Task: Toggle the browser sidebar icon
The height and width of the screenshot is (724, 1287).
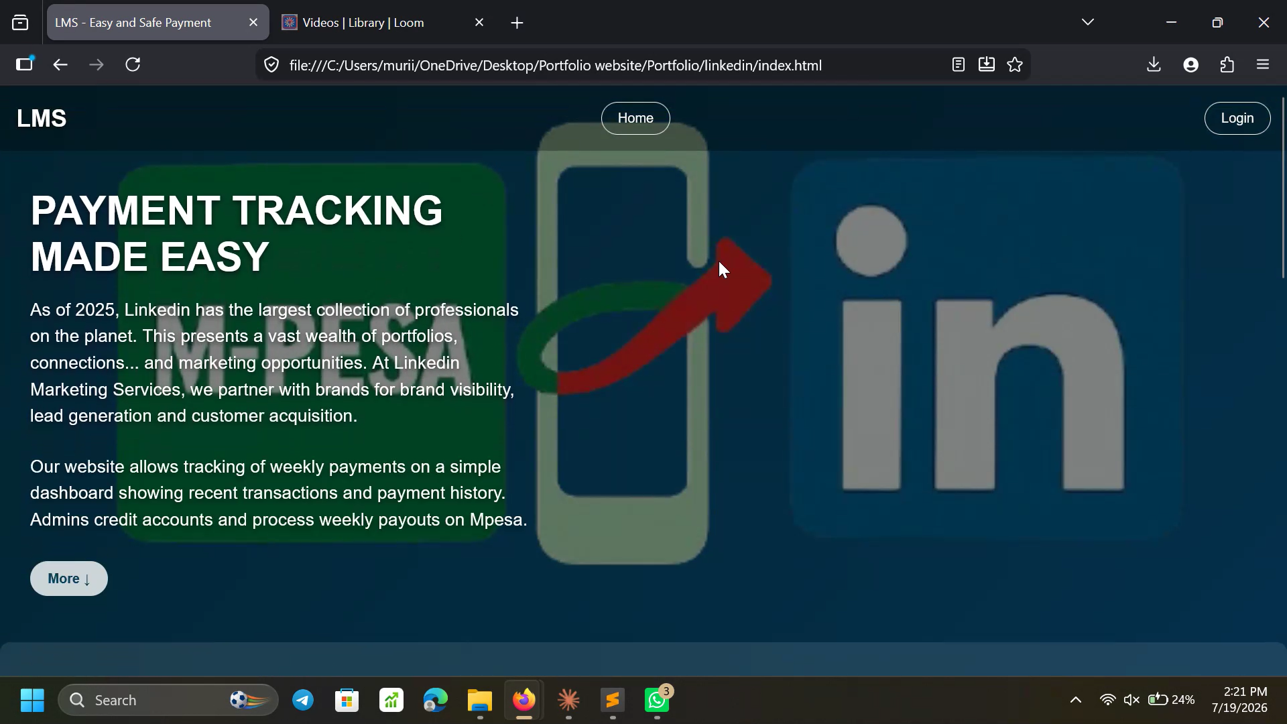Action: tap(24, 64)
